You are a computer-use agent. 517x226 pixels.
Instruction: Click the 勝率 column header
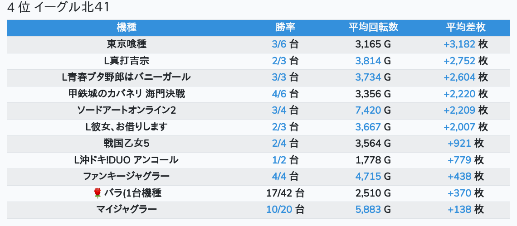(x=285, y=28)
